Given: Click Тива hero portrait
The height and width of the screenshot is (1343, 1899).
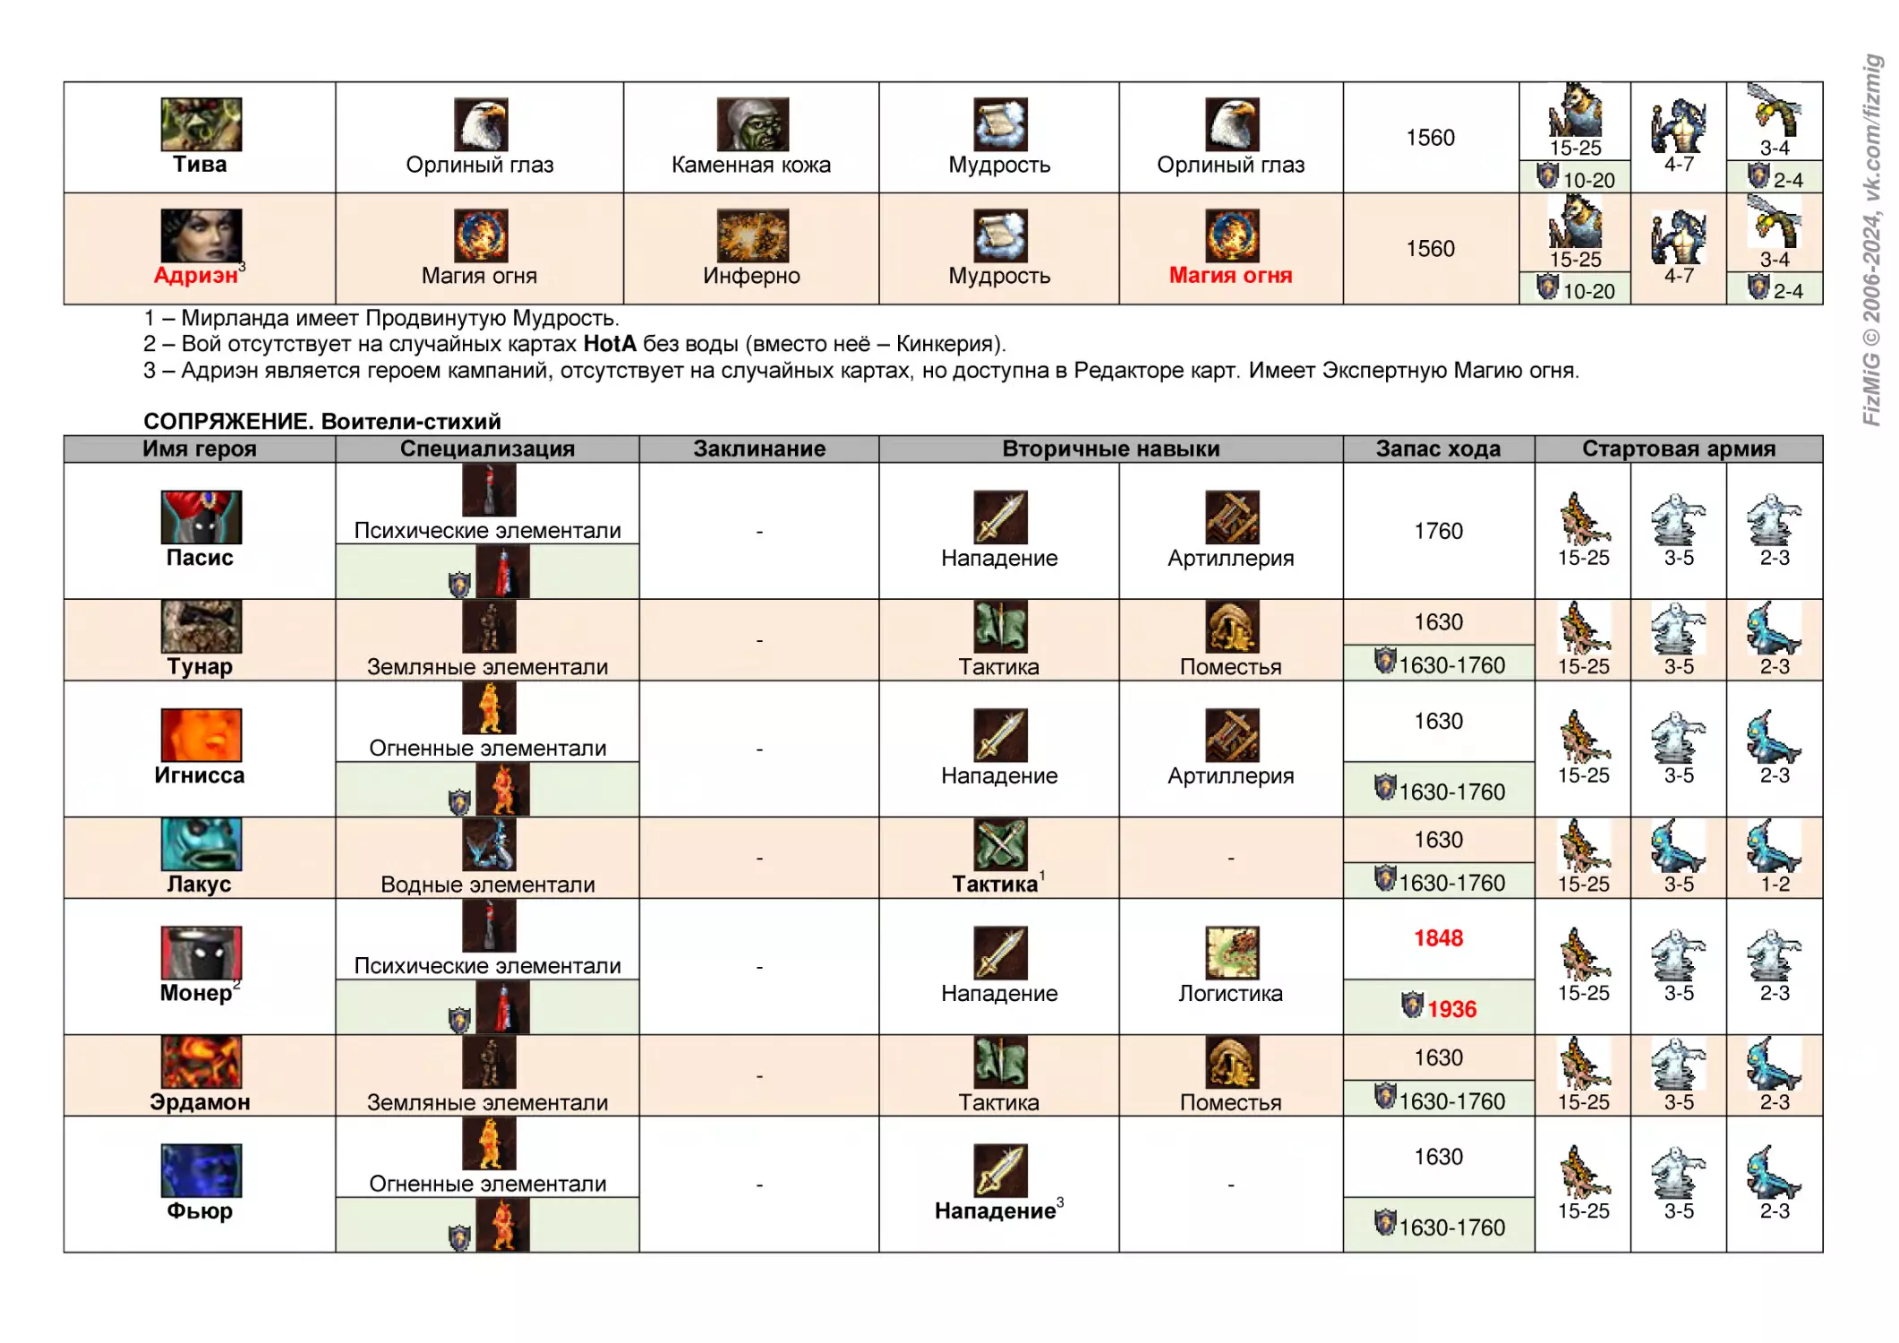Looking at the screenshot, I should point(201,124).
